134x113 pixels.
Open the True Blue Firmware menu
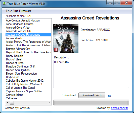[x=19, y=11]
